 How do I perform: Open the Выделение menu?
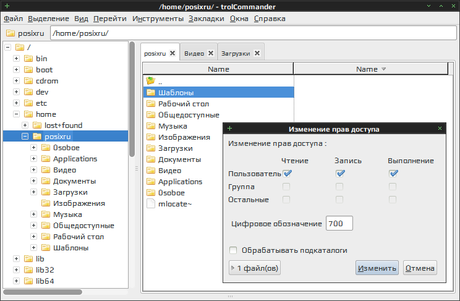pos(48,19)
